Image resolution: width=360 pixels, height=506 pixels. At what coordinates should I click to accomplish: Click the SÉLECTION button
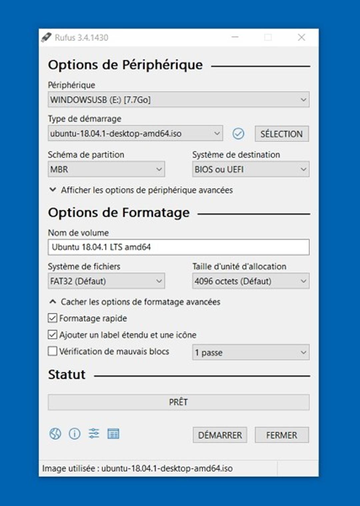click(281, 134)
